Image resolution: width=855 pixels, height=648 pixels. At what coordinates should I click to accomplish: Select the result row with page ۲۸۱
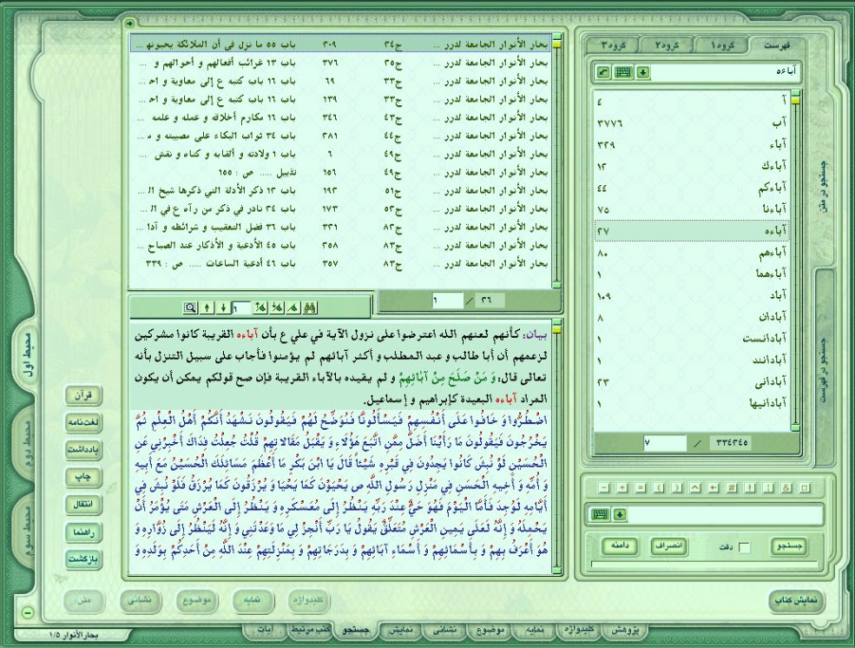pyautogui.click(x=341, y=136)
